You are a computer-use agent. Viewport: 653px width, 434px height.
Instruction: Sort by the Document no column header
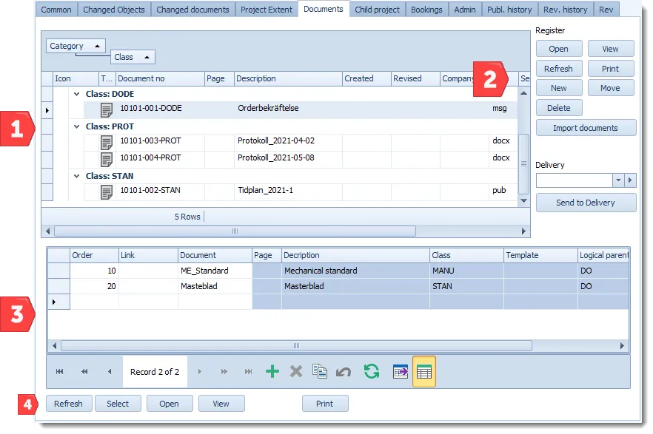coord(161,78)
